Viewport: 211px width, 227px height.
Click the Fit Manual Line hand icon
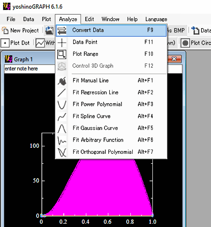point(62,81)
